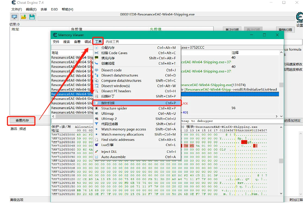The width and height of the screenshot is (303, 203).
Task: Click the 分配内存 menu icon
Action: coord(97,48)
